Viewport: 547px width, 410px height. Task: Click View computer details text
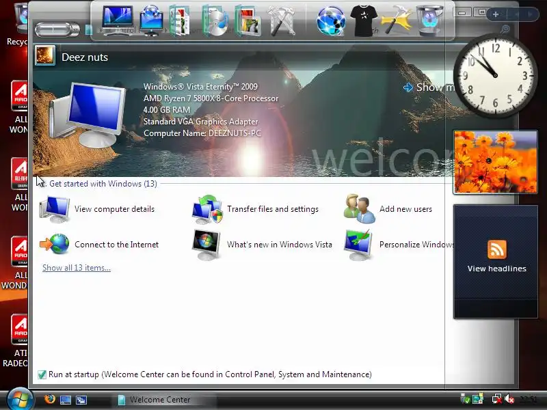coord(114,209)
